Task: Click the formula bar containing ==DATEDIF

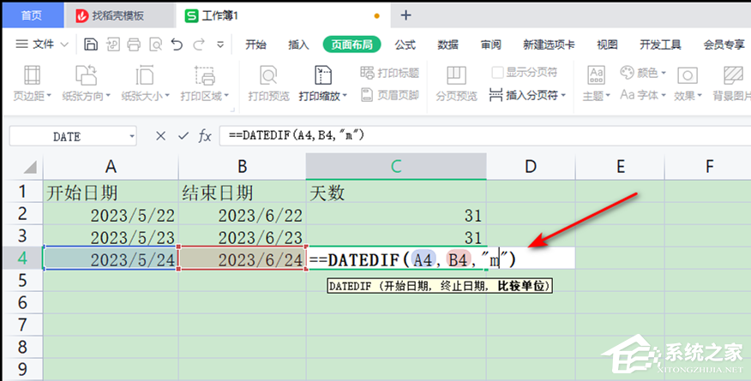Action: 484,136
